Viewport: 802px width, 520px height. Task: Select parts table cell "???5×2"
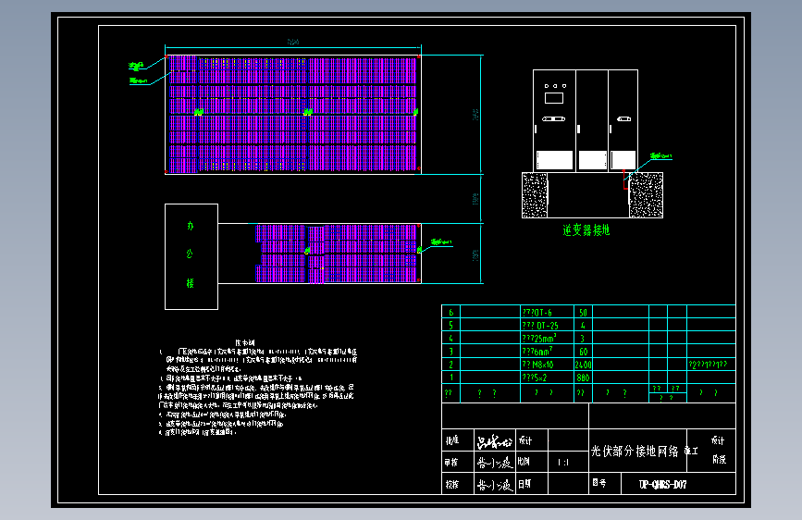pyautogui.click(x=535, y=378)
